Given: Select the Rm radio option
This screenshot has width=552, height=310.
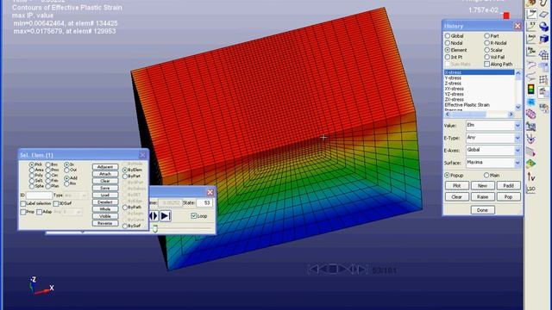Looking at the screenshot, I should coord(66,183).
